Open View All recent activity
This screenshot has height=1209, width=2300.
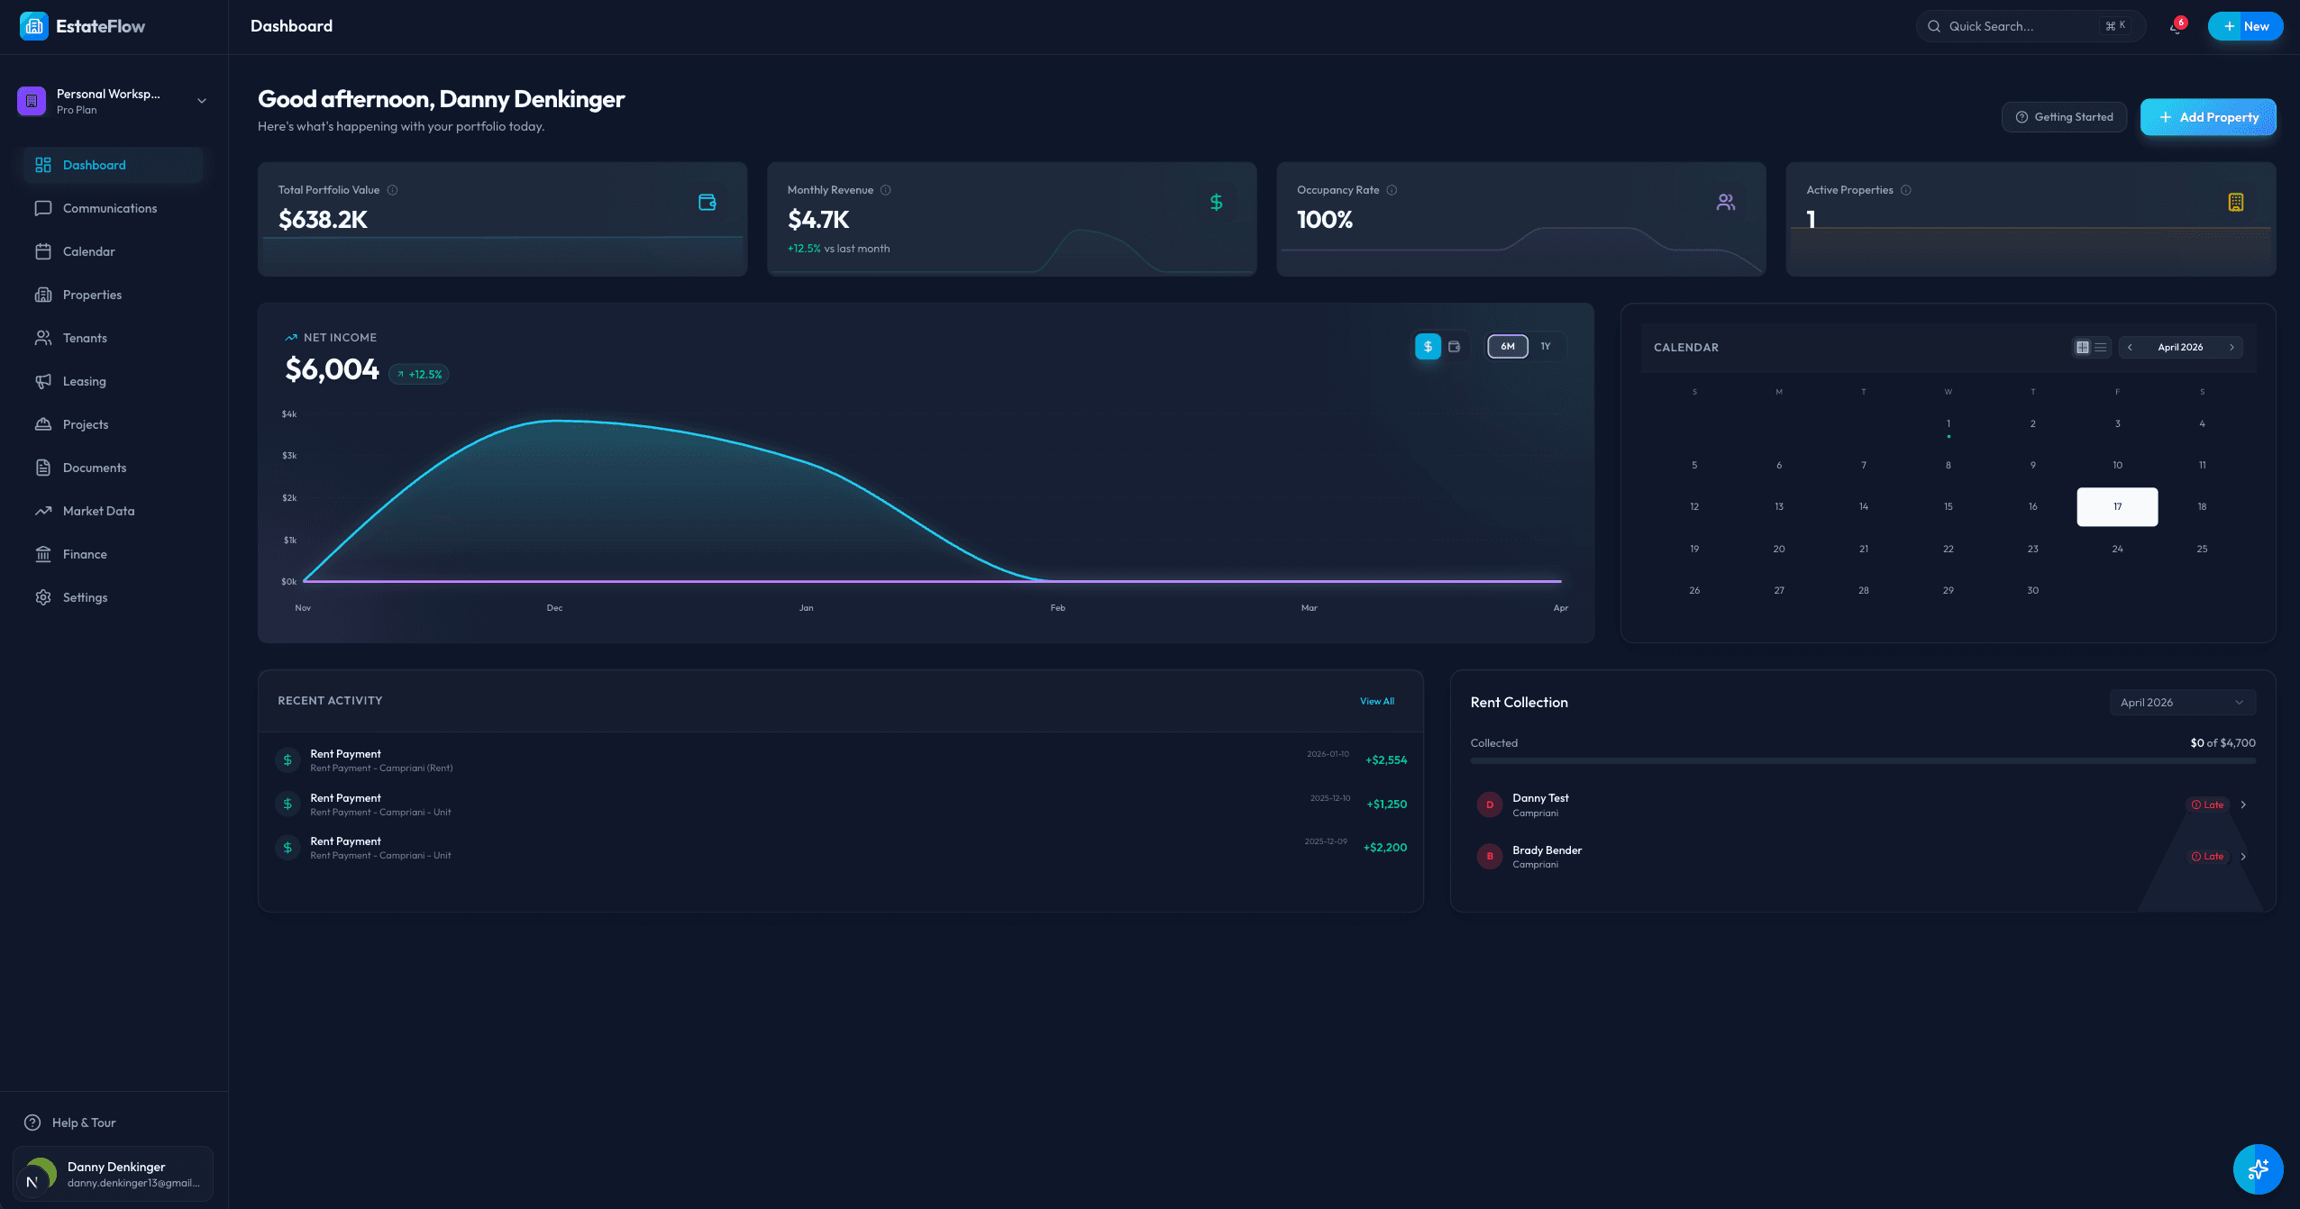coord(1376,701)
